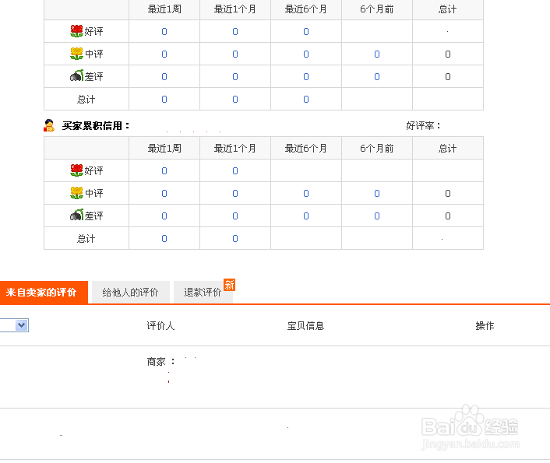Click orange 新 badge on 退款评价 tab
550x463 pixels.
[229, 285]
